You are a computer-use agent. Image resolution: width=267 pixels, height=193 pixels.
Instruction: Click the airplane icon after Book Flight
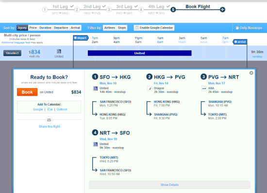(x=222, y=10)
